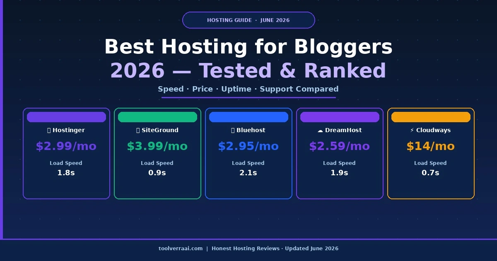Click the $2.59/mo price
The width and height of the screenshot is (497, 261).
[x=340, y=146]
